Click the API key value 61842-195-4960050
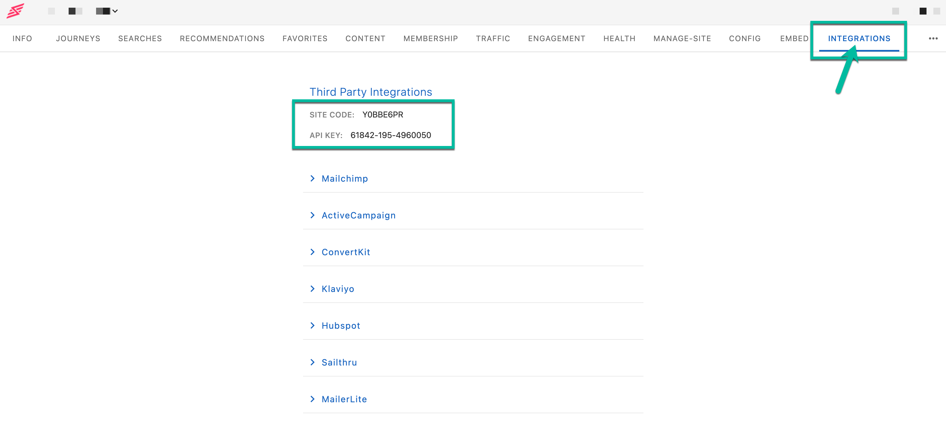This screenshot has width=946, height=433. (x=391, y=135)
